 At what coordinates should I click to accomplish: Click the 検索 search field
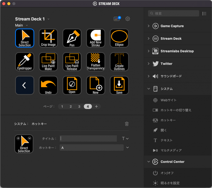[174, 13]
